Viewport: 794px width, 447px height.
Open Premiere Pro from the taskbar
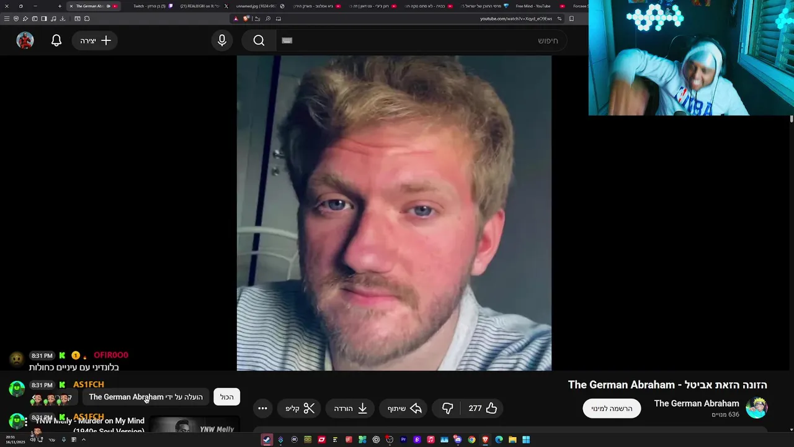click(x=403, y=440)
